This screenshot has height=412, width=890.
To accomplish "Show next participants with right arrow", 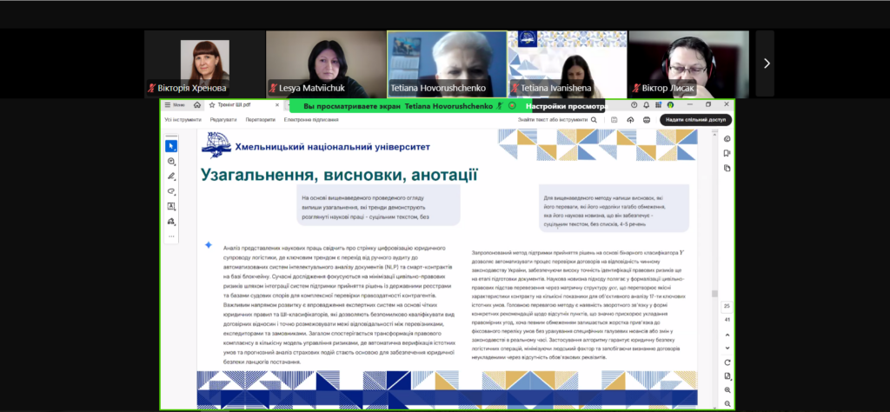I will (x=765, y=63).
